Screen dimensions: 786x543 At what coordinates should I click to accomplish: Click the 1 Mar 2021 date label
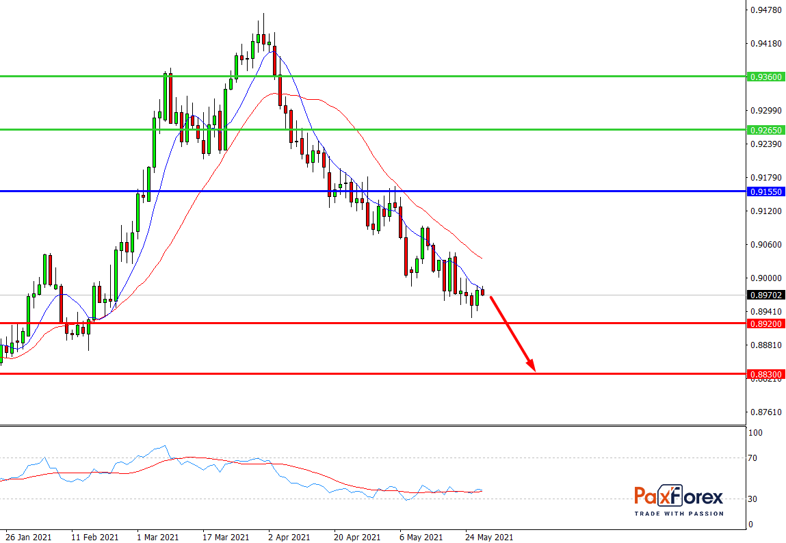(158, 537)
